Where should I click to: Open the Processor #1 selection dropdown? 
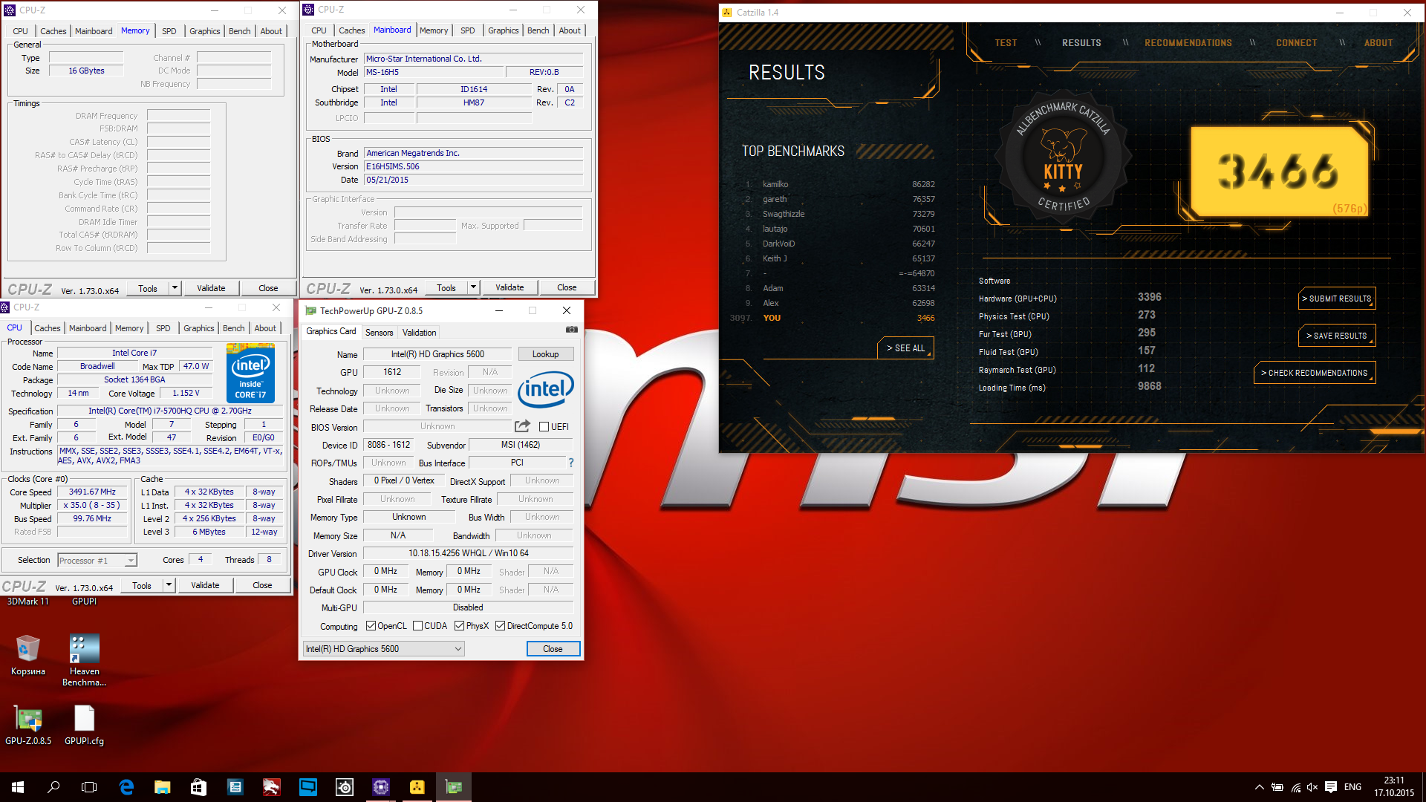coord(97,561)
